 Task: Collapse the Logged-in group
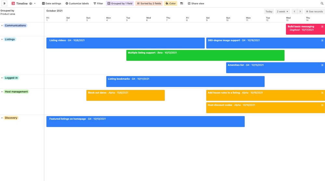coord(2,78)
